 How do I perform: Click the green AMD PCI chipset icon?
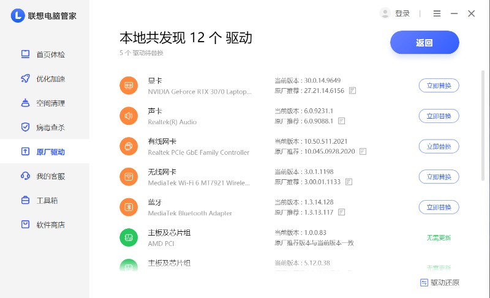(x=129, y=237)
